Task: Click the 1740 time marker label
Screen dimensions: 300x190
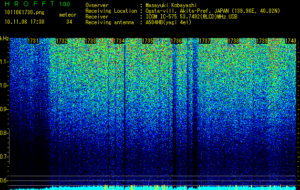Action: tap(290, 41)
